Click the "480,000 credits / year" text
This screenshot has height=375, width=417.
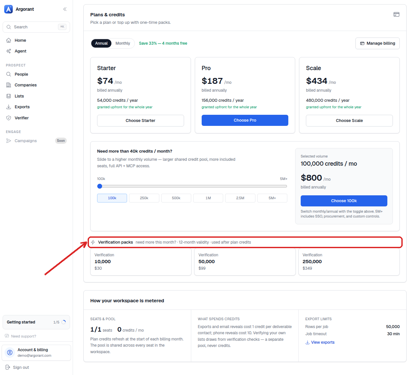coord(328,100)
